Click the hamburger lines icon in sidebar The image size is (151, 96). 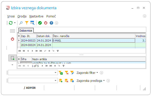pos(12,31)
